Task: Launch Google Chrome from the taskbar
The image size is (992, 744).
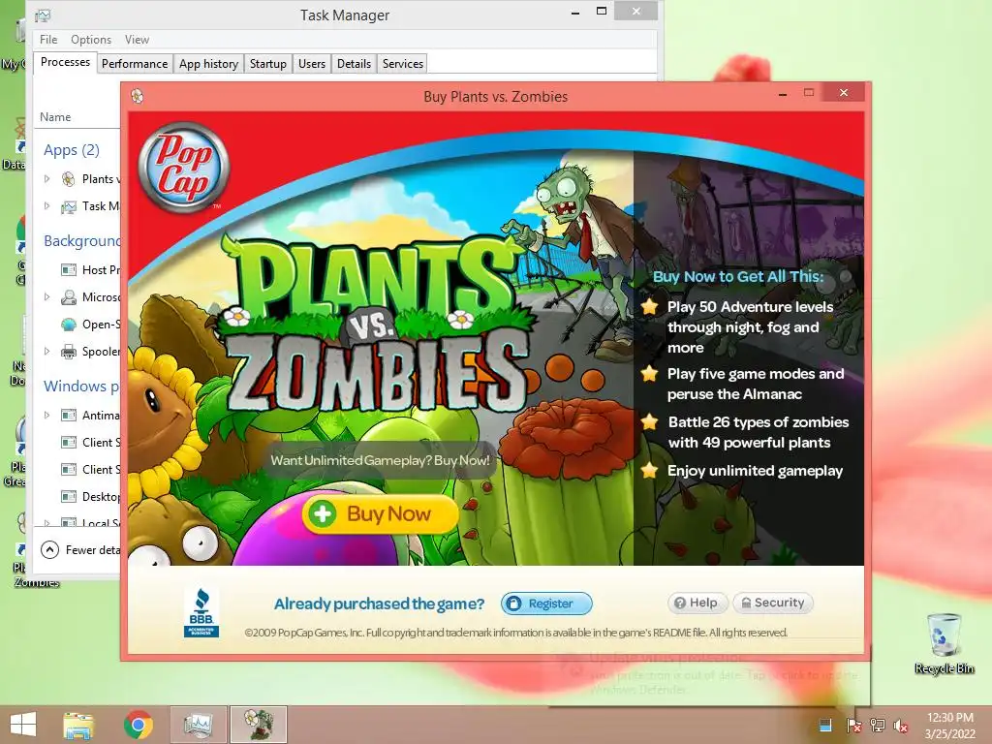Action: click(x=138, y=725)
